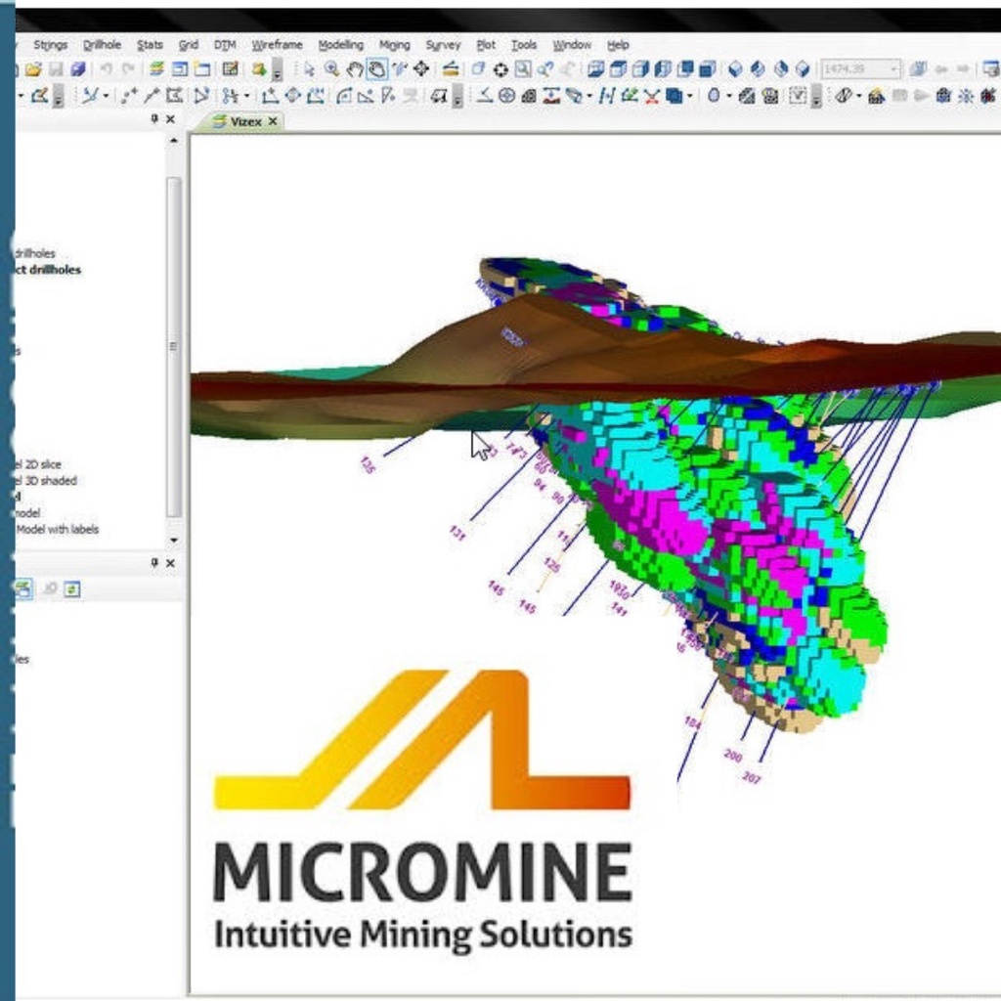Click the scroll-down arrow in the tree panel
This screenshot has height=1001, width=1001.
coord(174,540)
